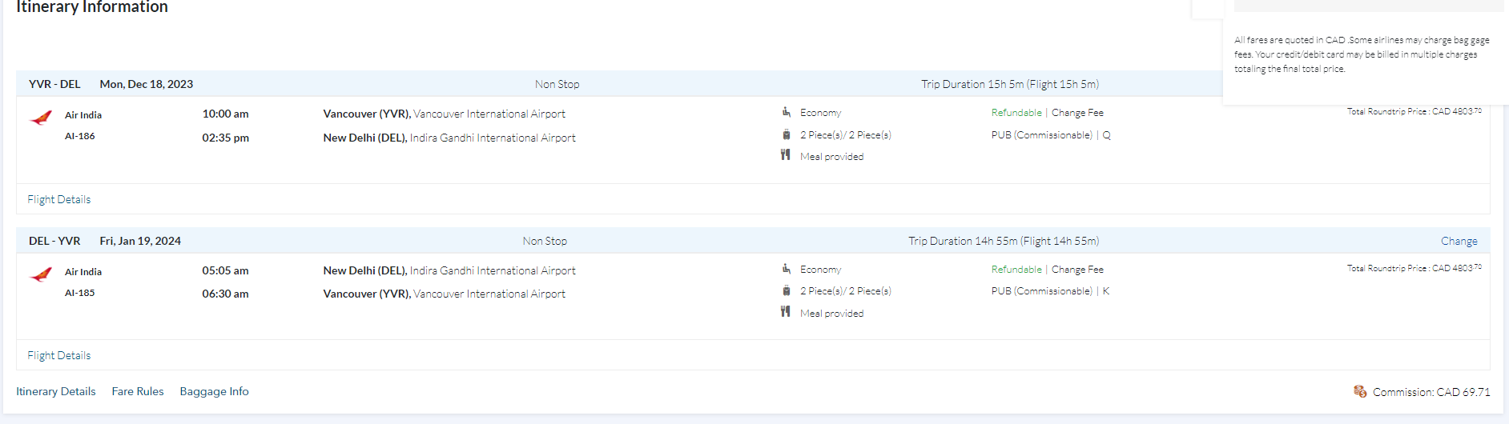Viewport: 1509px width, 424px height.
Task: Open the Itinerary Details tab
Action: 56,391
